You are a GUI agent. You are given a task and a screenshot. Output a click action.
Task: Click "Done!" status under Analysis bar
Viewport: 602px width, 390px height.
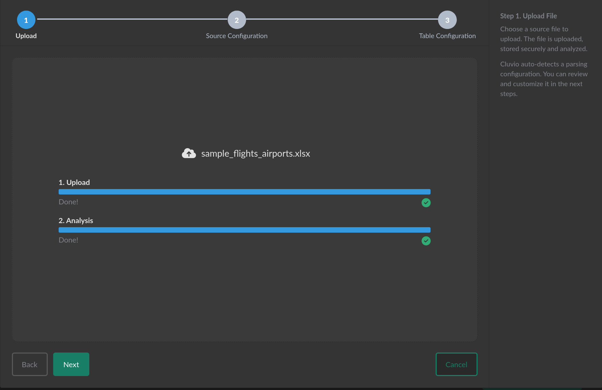(x=69, y=240)
